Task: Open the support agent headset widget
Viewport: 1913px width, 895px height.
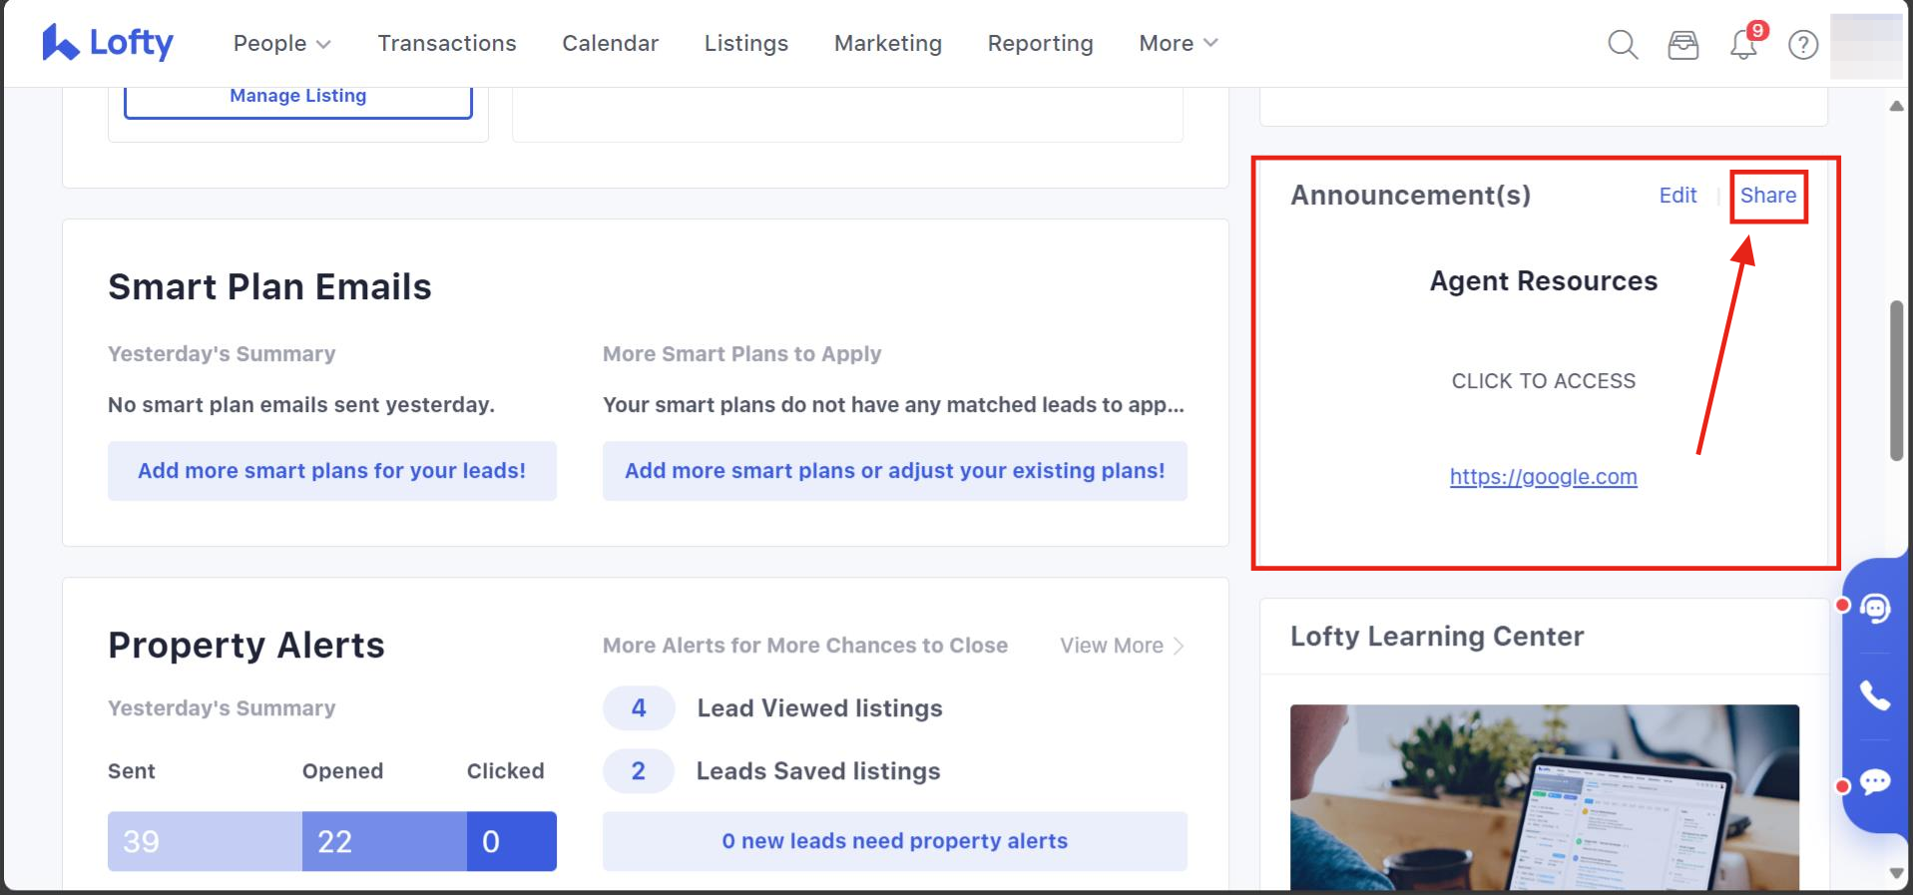Action: (1875, 608)
